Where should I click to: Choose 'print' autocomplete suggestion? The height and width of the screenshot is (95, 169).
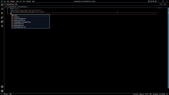point(31,15)
